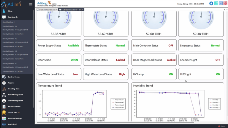Select Stability Chamber - 04 sidebar entry
228x128 pixels.
[10, 26]
